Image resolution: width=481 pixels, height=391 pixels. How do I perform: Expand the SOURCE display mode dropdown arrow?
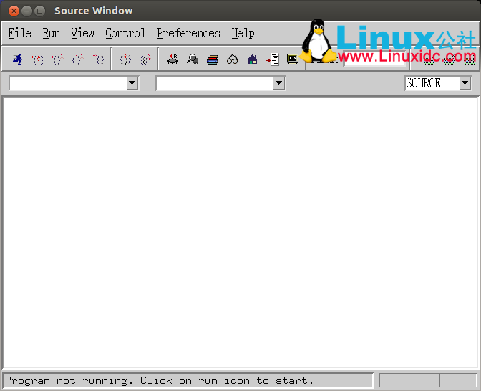[x=465, y=83]
